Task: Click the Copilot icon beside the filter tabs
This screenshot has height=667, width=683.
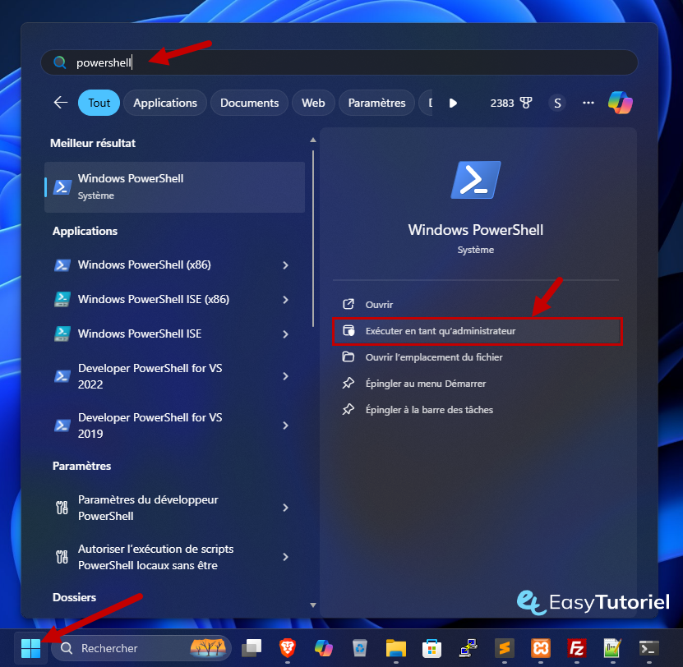Action: [x=621, y=103]
